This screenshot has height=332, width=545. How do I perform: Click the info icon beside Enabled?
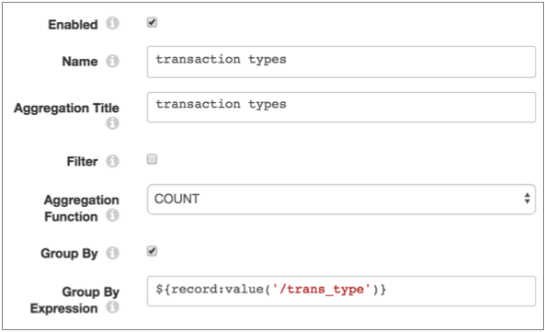tap(112, 23)
